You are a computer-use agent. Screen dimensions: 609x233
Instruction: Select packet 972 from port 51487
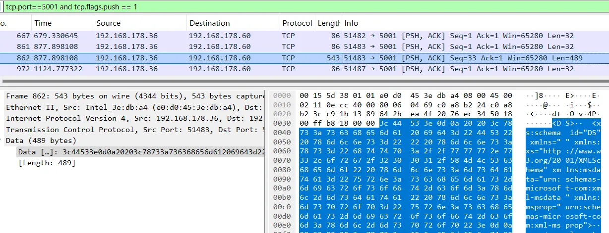coord(198,69)
